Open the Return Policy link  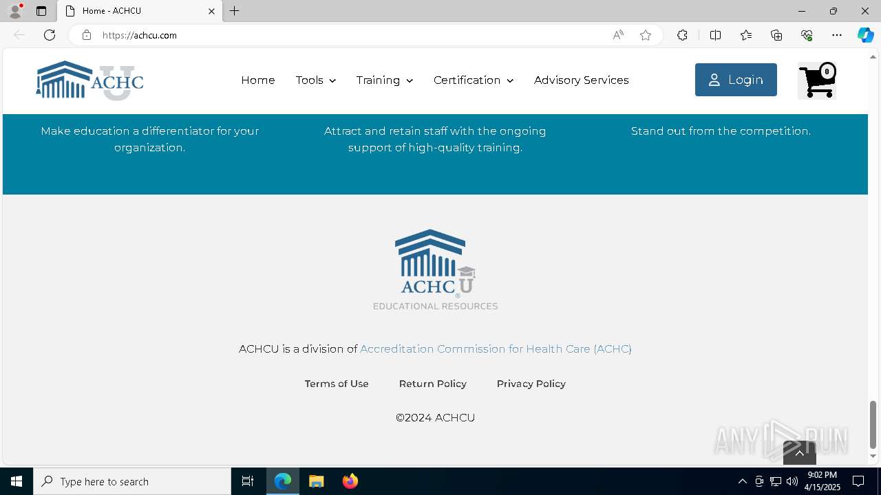point(433,384)
